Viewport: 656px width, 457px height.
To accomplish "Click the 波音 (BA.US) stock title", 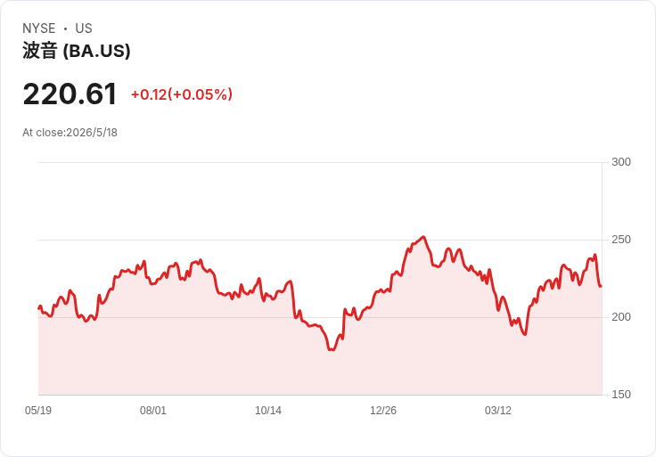I will click(x=77, y=51).
